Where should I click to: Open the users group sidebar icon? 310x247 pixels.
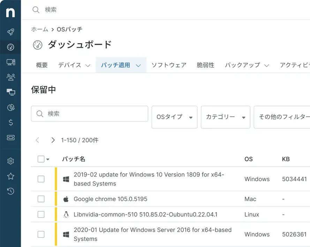[11, 77]
